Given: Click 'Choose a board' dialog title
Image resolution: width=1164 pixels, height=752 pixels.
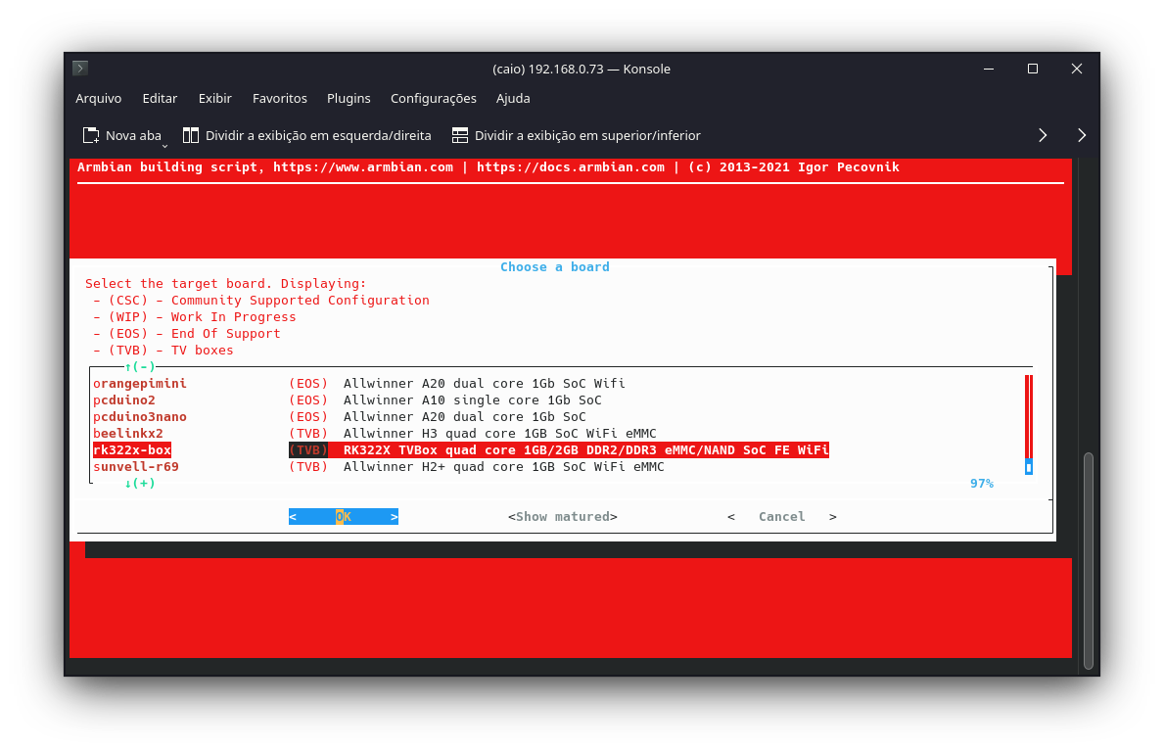Looking at the screenshot, I should point(554,266).
